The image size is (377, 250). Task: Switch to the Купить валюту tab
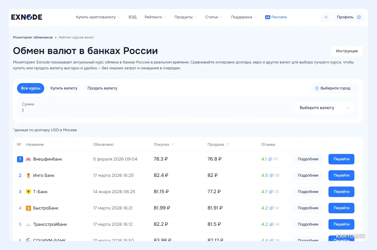coord(64,88)
